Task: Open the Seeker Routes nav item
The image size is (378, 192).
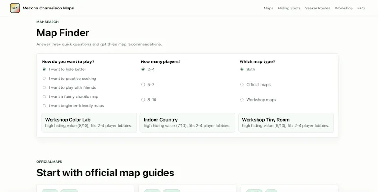Action: point(318,8)
